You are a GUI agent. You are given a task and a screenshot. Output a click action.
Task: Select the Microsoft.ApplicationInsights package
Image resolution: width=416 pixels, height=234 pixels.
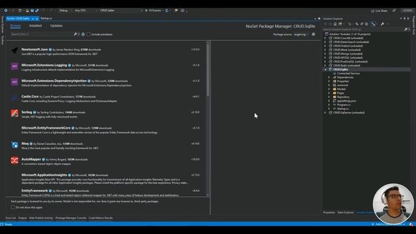(x=105, y=179)
